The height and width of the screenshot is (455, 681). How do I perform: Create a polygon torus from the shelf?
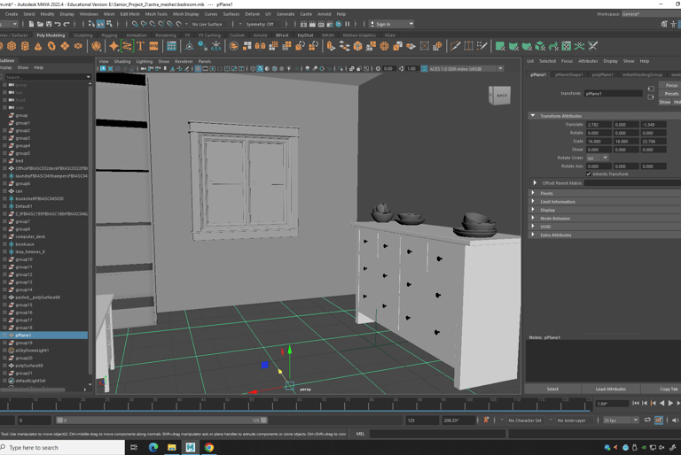51,46
